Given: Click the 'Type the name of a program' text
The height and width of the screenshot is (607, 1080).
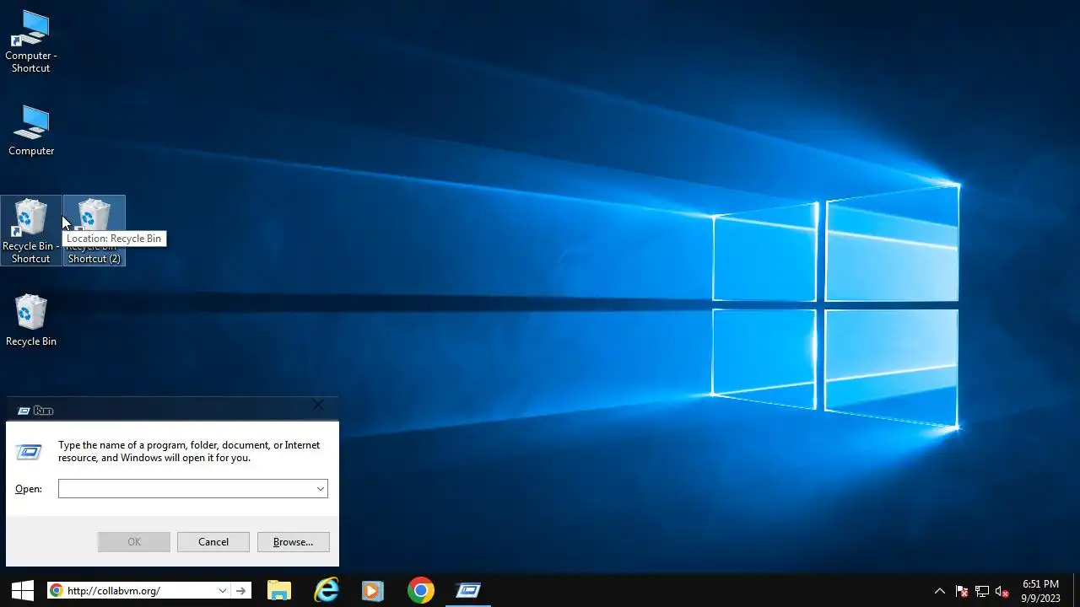Looking at the screenshot, I should [189, 451].
